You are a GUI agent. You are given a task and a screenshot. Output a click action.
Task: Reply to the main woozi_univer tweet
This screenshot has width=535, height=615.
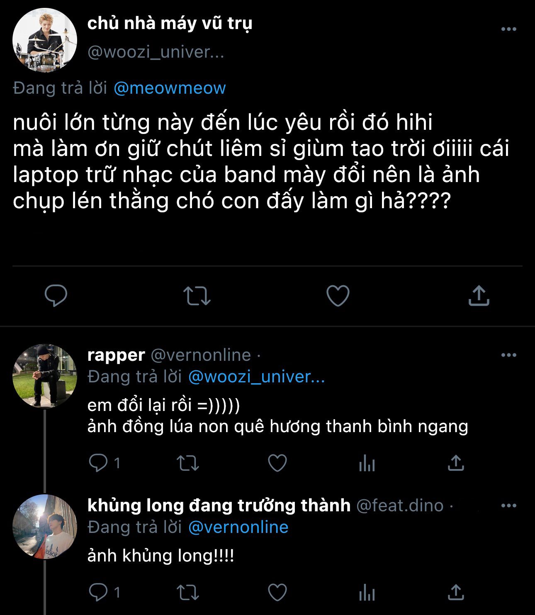[x=56, y=296]
